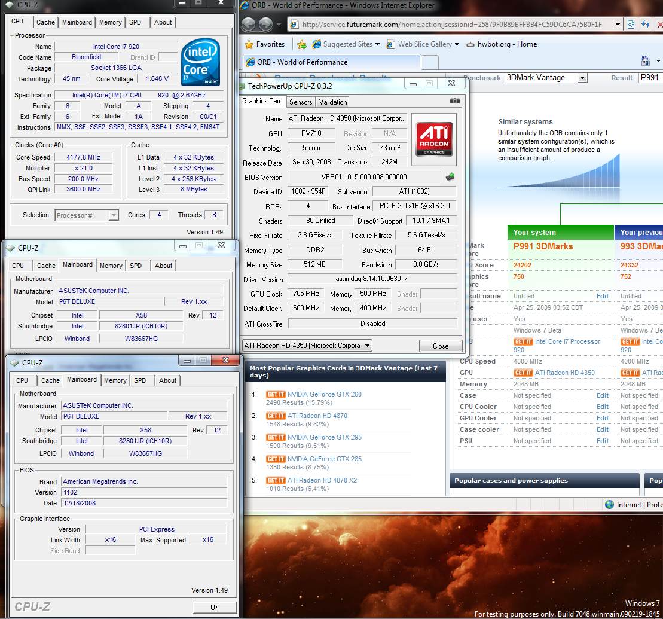
Task: Click the add to favorites bar icon
Action: 301,44
